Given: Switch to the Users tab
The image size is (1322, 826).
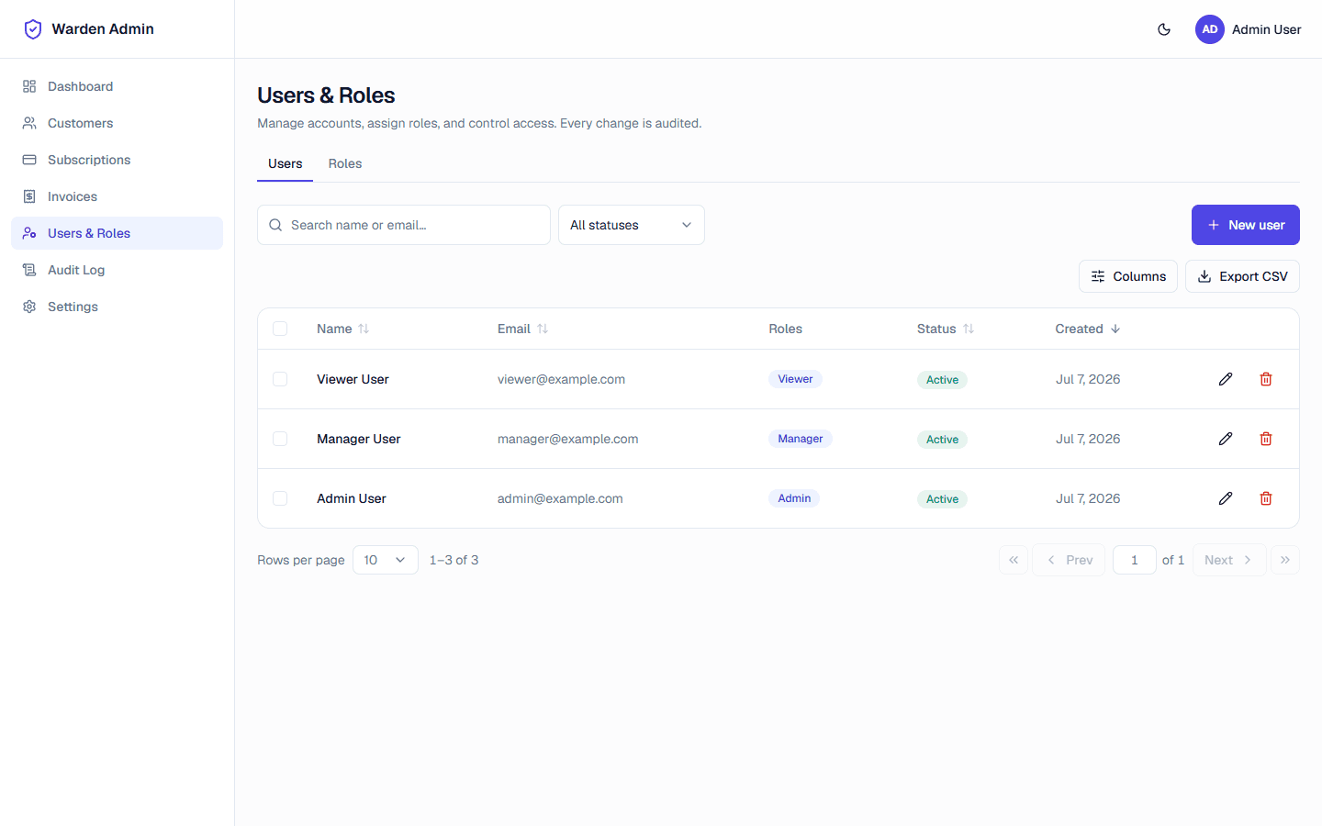Looking at the screenshot, I should [x=285, y=163].
